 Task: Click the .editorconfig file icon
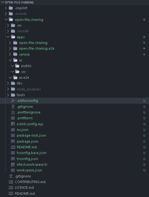click(x=13, y=101)
